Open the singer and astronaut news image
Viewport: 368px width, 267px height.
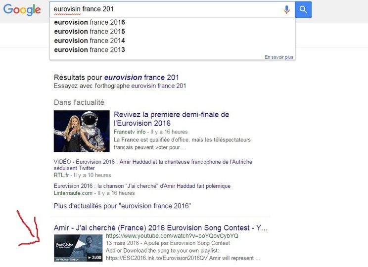pos(82,131)
